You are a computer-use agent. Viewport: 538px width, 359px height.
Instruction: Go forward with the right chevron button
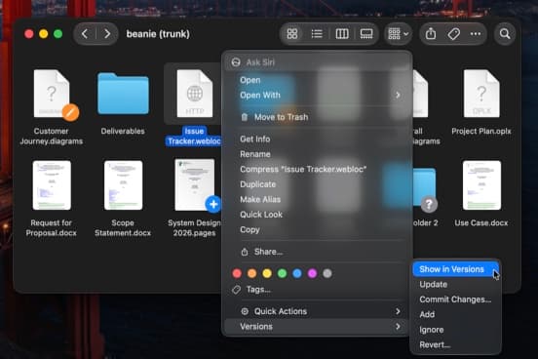(107, 34)
